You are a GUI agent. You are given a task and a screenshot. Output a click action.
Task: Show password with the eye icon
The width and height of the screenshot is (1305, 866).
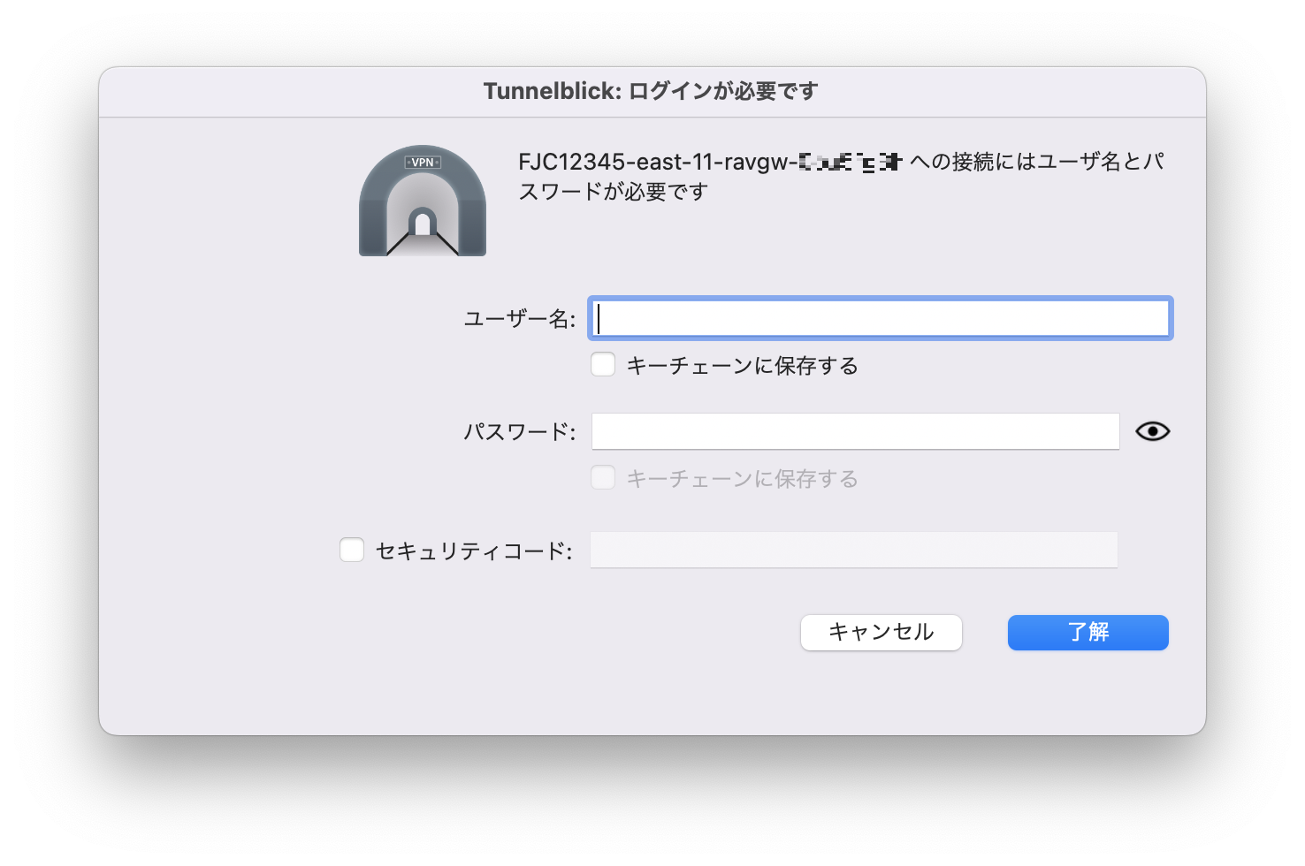pyautogui.click(x=1152, y=431)
